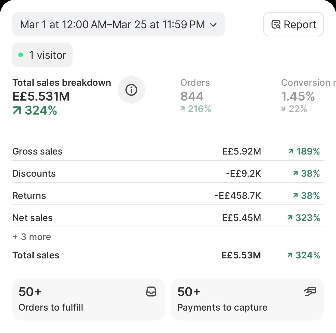Image resolution: width=336 pixels, height=333 pixels.
Task: Click the 22% downward arrow under Conversion rate
Action: pos(283,109)
